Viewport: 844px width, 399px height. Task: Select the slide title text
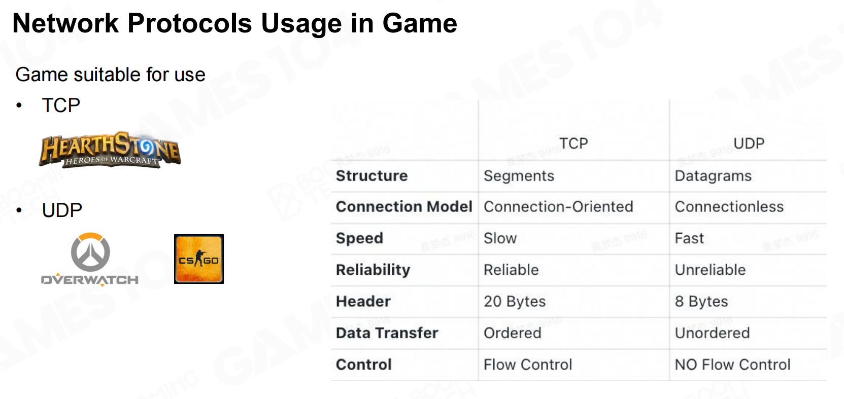coord(234,23)
